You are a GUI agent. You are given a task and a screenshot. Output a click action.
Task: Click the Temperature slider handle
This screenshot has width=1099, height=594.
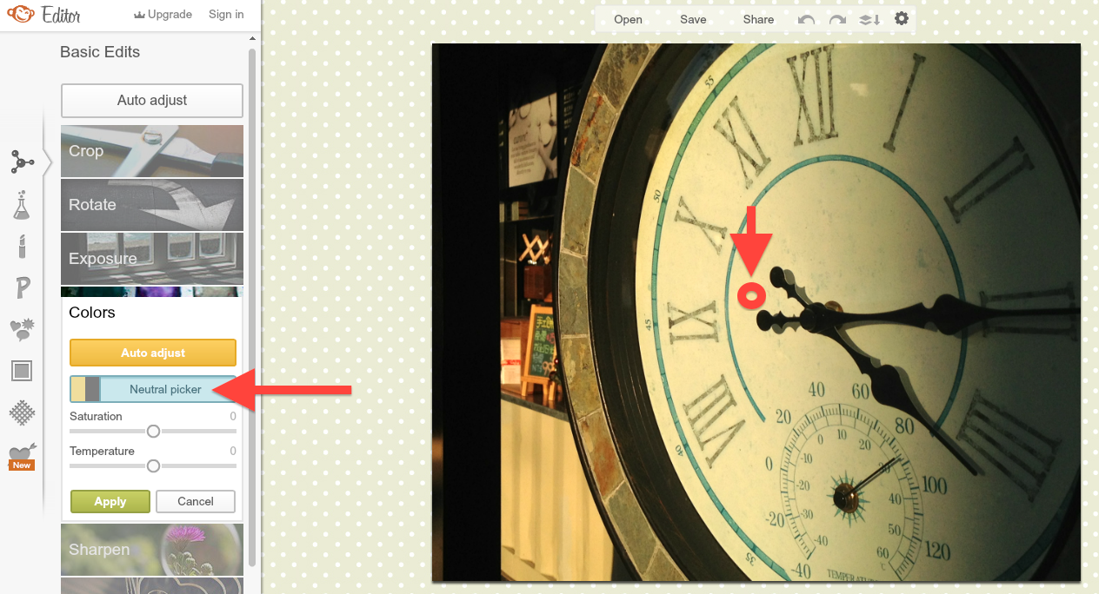pos(153,465)
